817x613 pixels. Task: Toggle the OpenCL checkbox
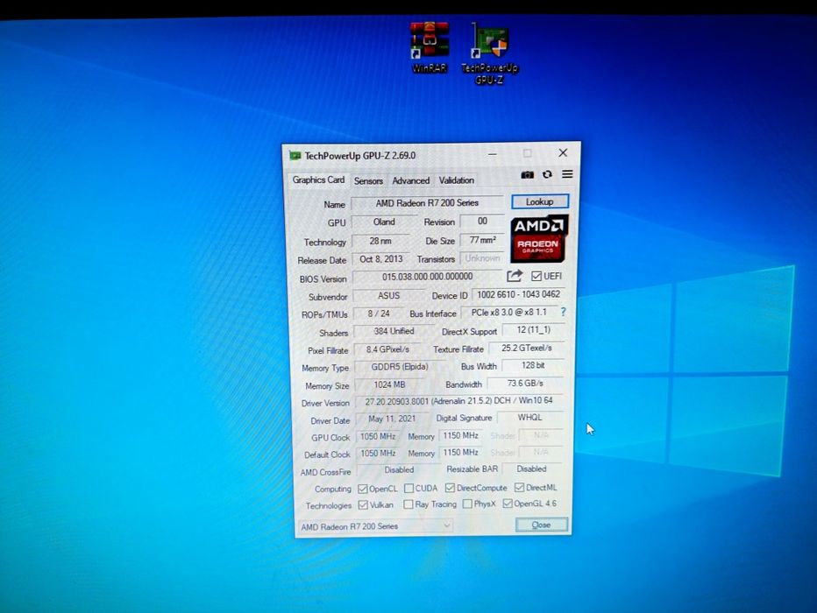363,490
